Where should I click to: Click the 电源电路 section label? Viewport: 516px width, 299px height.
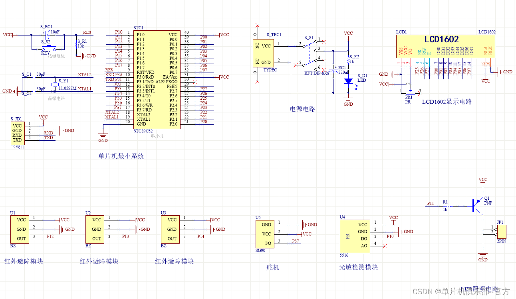pos(302,109)
